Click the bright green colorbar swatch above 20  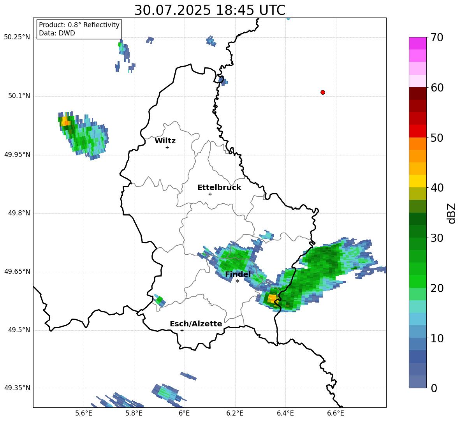click(417, 281)
